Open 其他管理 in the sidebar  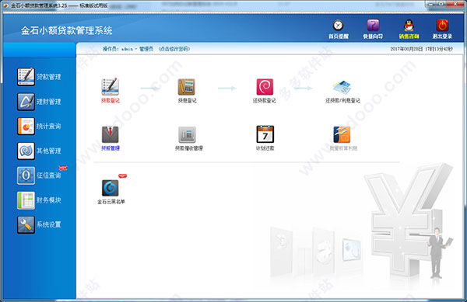[39, 151]
